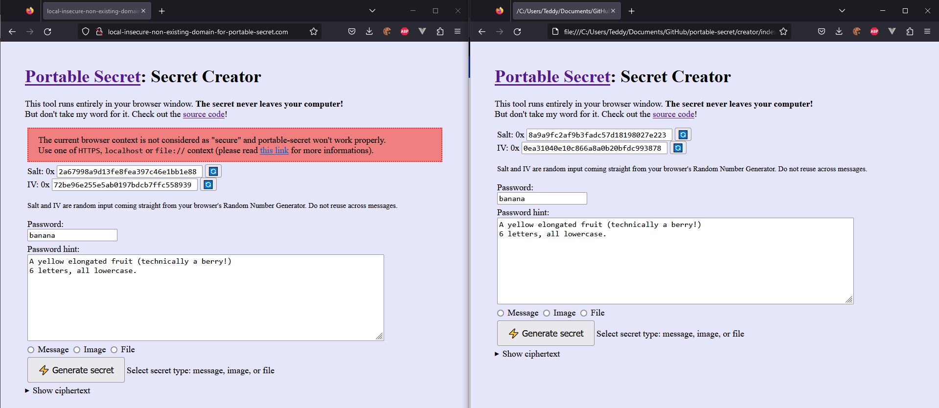The width and height of the screenshot is (939, 408).
Task: Bookmark page with star in right window
Action: click(x=783, y=32)
